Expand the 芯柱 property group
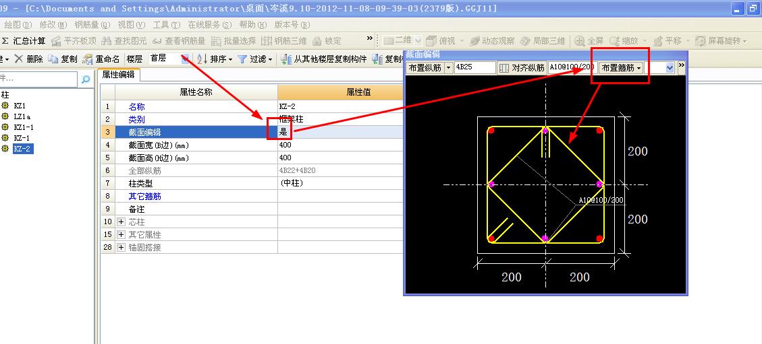Screen dimensions: 762x344 [121, 222]
